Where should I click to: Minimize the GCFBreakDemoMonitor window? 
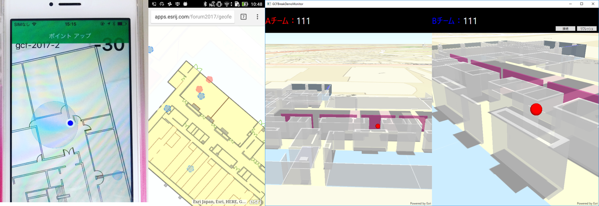[x=570, y=4]
